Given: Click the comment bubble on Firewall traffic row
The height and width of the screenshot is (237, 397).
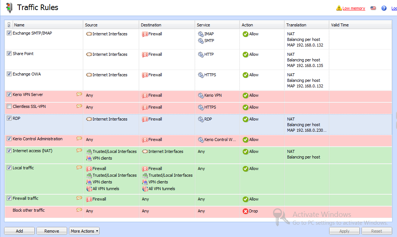Looking at the screenshot, I should coord(79,198).
